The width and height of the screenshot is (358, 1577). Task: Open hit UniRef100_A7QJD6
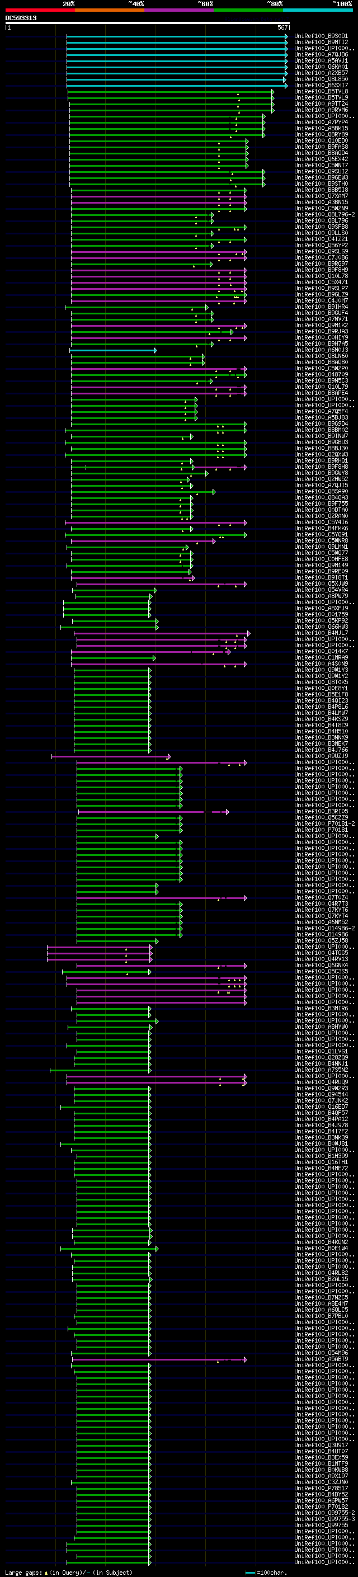tap(321, 54)
